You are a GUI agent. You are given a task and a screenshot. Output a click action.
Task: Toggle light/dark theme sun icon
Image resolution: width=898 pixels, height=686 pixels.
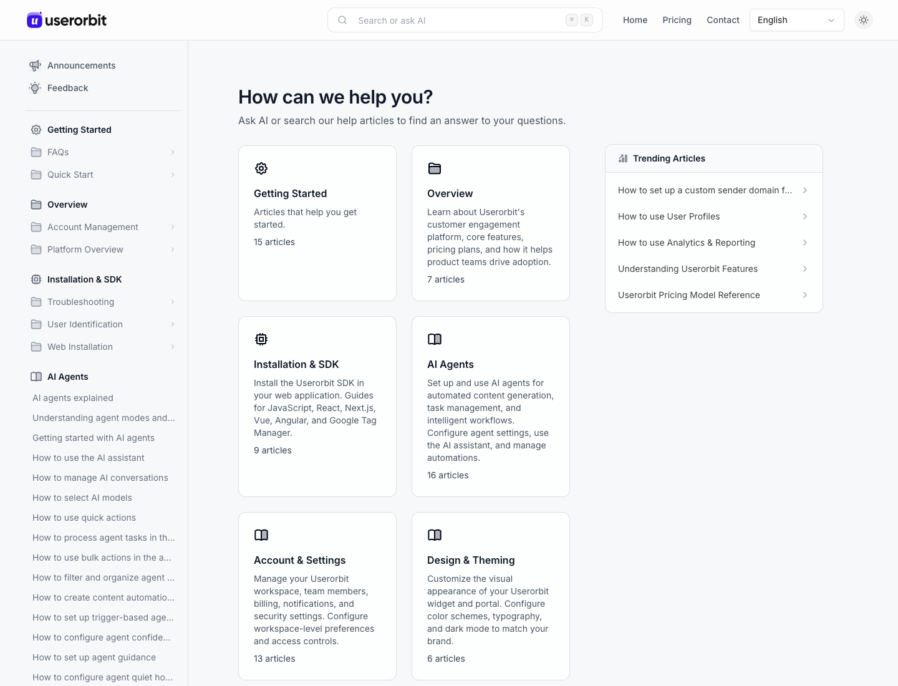(x=864, y=20)
